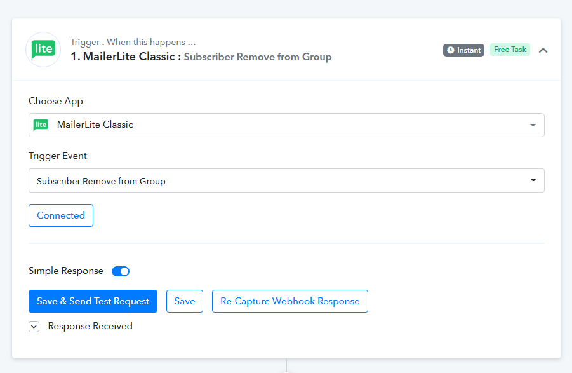This screenshot has width=572, height=373.
Task: Toggle the Simple Response switch
Action: [121, 271]
